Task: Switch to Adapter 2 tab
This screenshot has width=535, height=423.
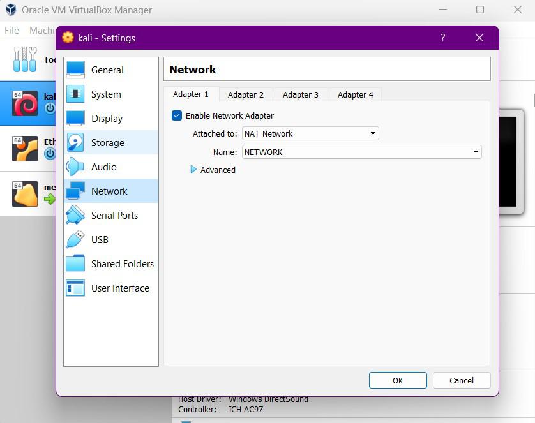Action: [246, 95]
